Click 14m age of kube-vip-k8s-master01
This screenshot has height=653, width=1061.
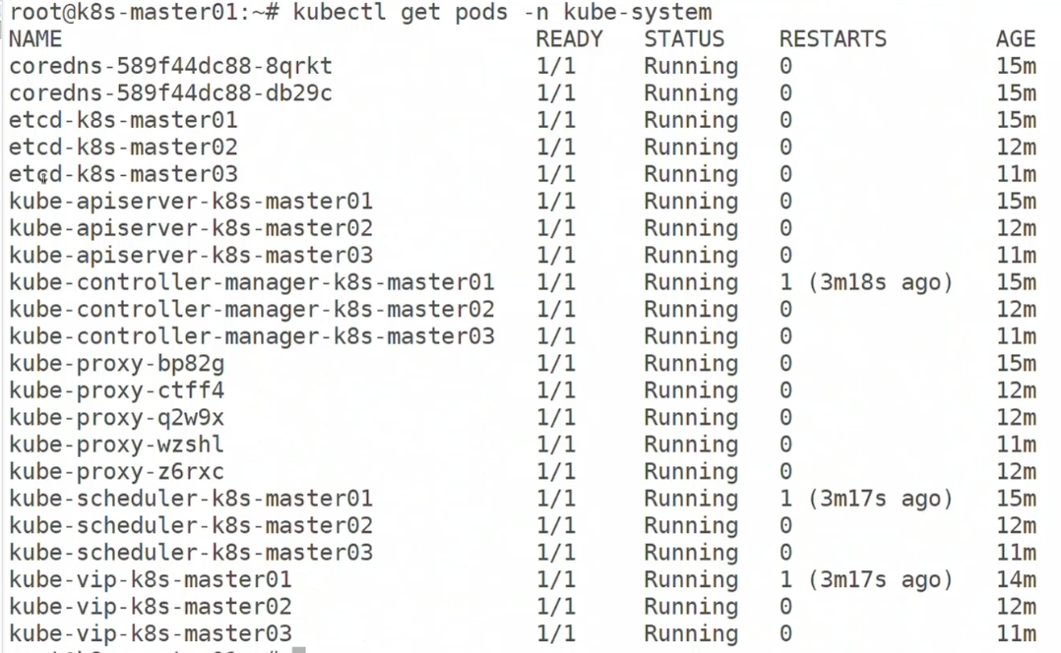point(1016,580)
